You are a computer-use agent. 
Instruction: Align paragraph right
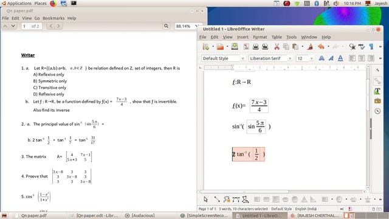[371, 58]
